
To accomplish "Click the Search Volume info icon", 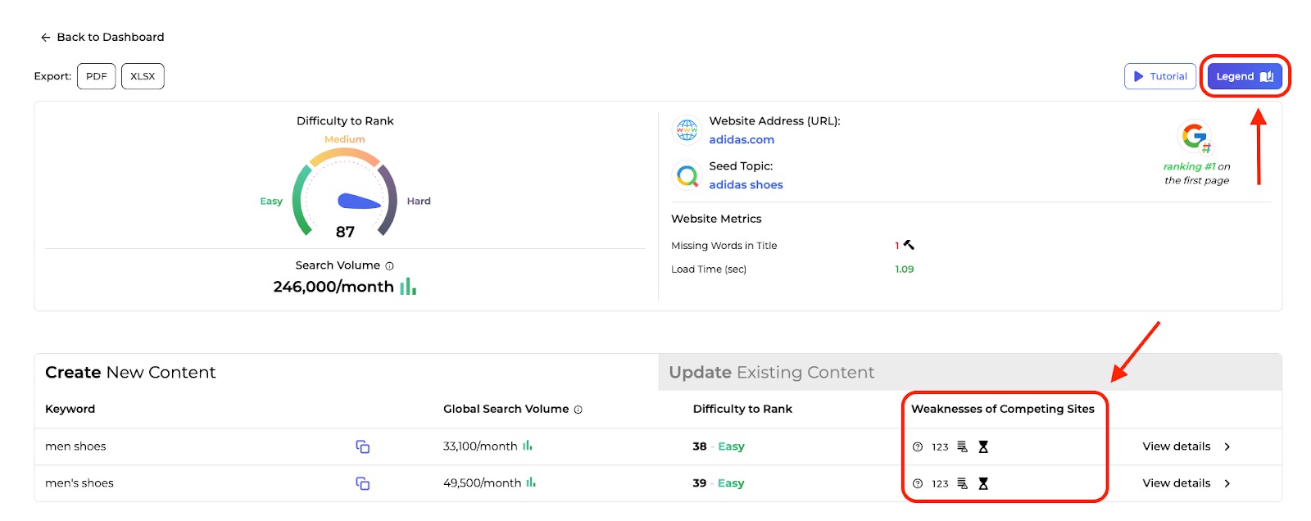I will point(389,265).
